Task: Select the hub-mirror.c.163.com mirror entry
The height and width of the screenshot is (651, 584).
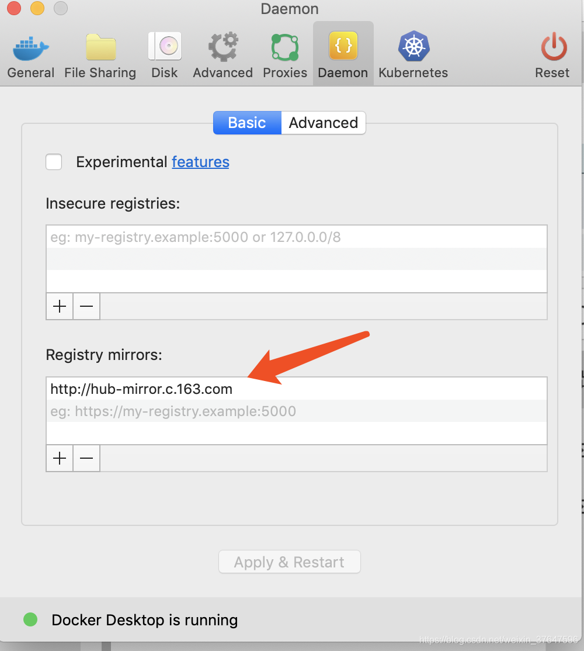Action: [x=297, y=389]
